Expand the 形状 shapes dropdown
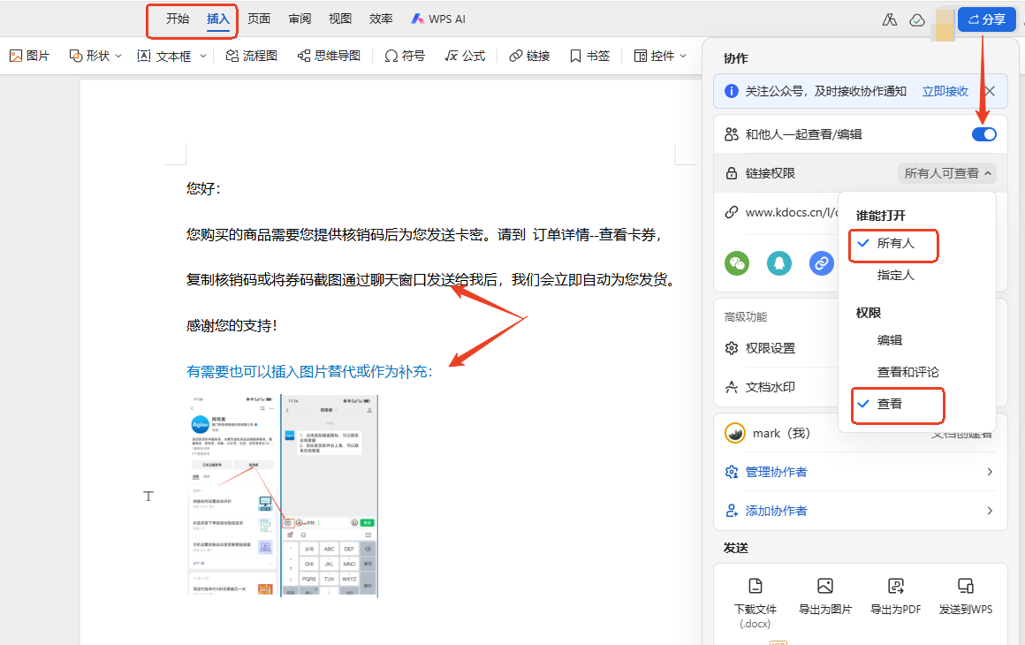The width and height of the screenshot is (1025, 645). (x=96, y=57)
